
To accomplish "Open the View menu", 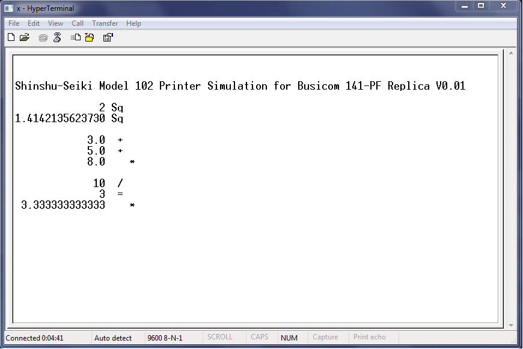I will (55, 23).
